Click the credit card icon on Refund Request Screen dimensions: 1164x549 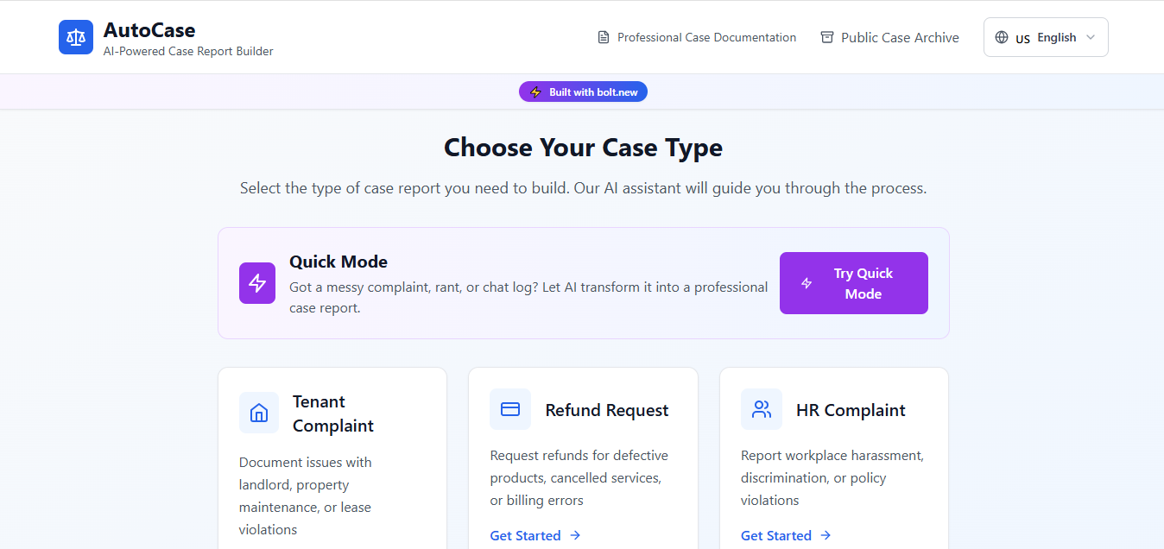click(510, 409)
